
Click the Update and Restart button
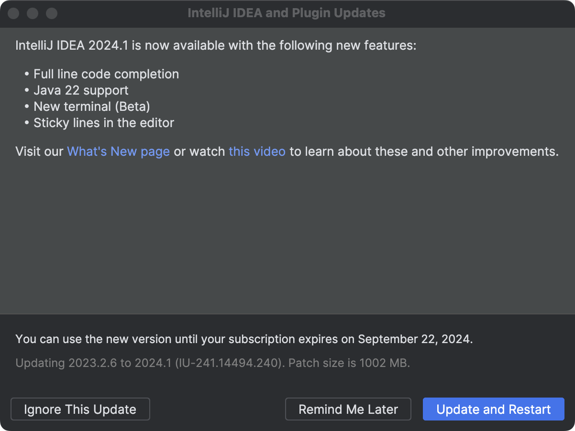point(493,409)
